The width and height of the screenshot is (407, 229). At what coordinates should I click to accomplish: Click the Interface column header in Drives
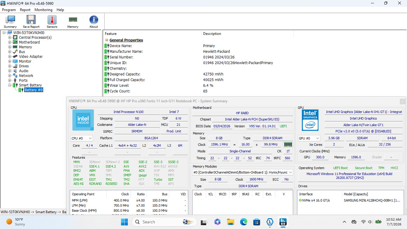click(x=319, y=194)
